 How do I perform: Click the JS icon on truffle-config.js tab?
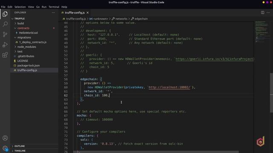point(63,13)
